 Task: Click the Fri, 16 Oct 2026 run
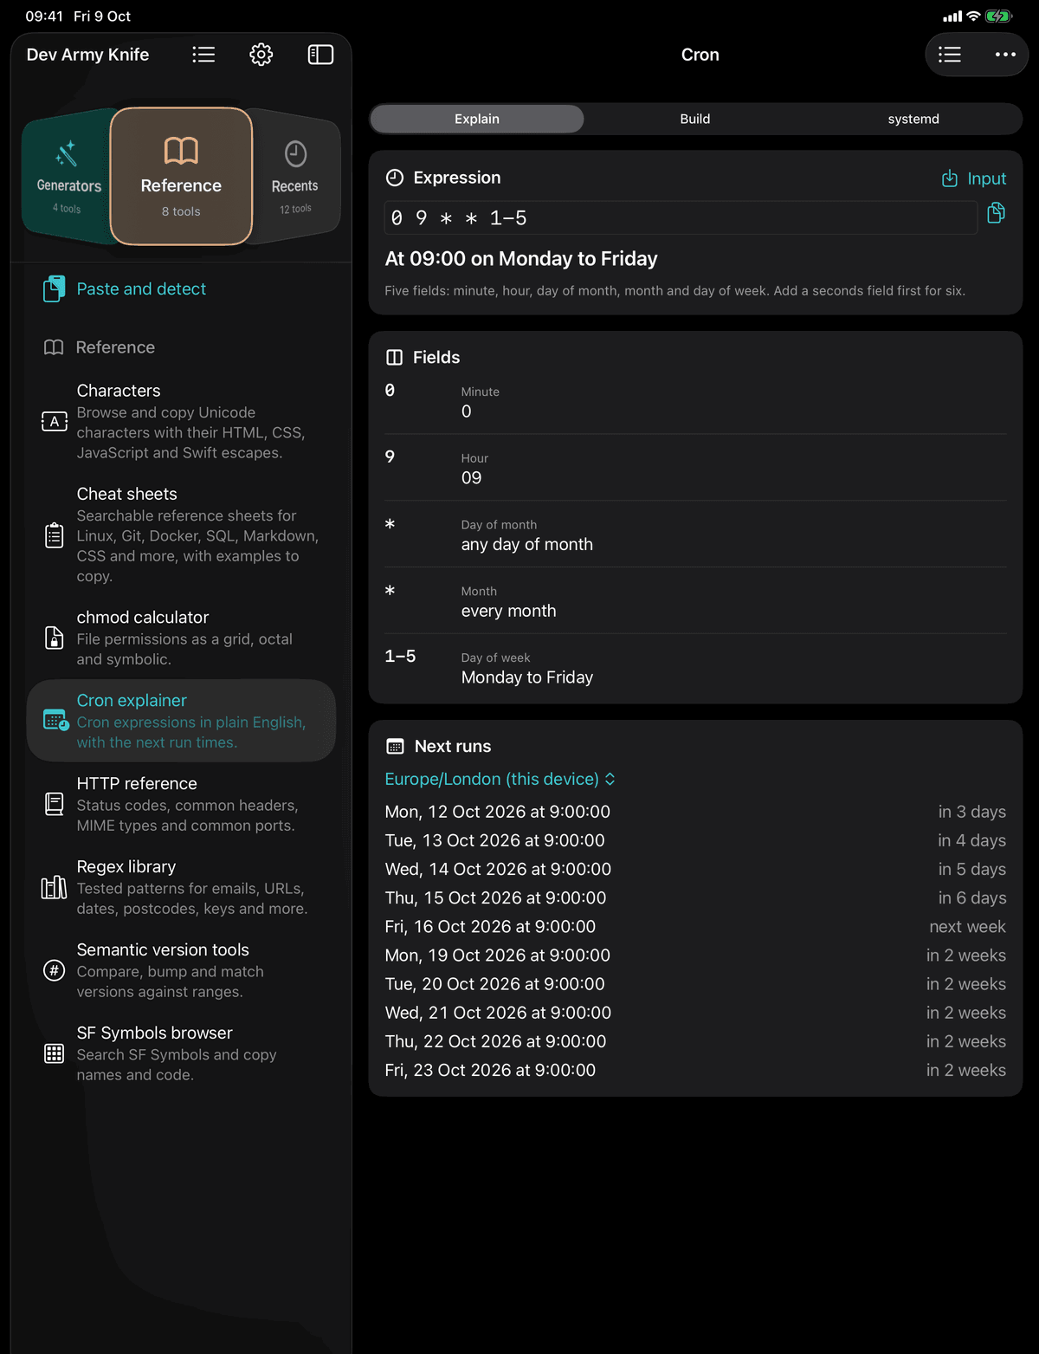point(695,926)
